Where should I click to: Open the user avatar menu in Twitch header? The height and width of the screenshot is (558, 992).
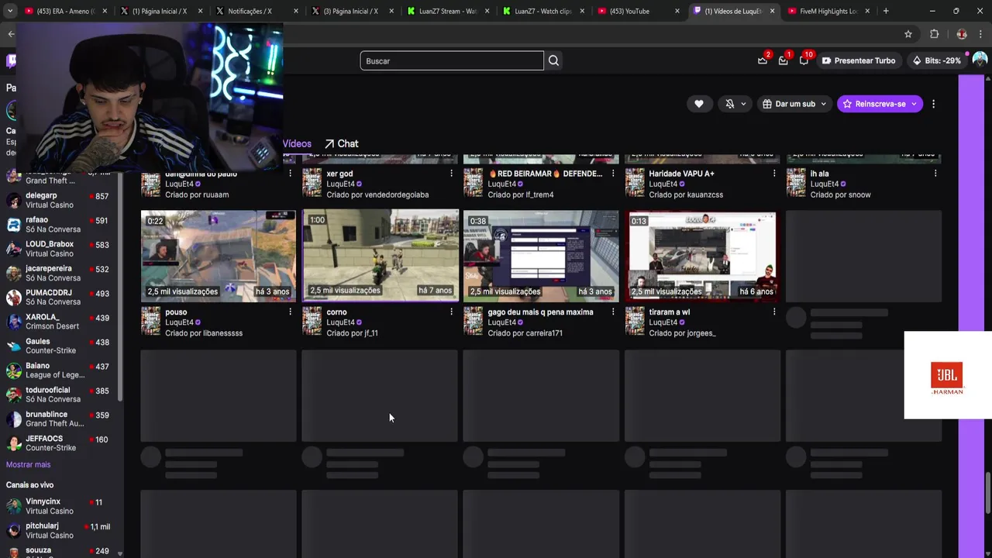(x=980, y=60)
